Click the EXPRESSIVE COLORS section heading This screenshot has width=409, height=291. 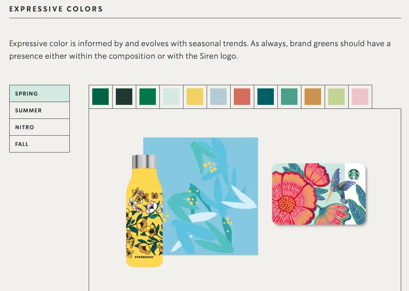click(56, 9)
